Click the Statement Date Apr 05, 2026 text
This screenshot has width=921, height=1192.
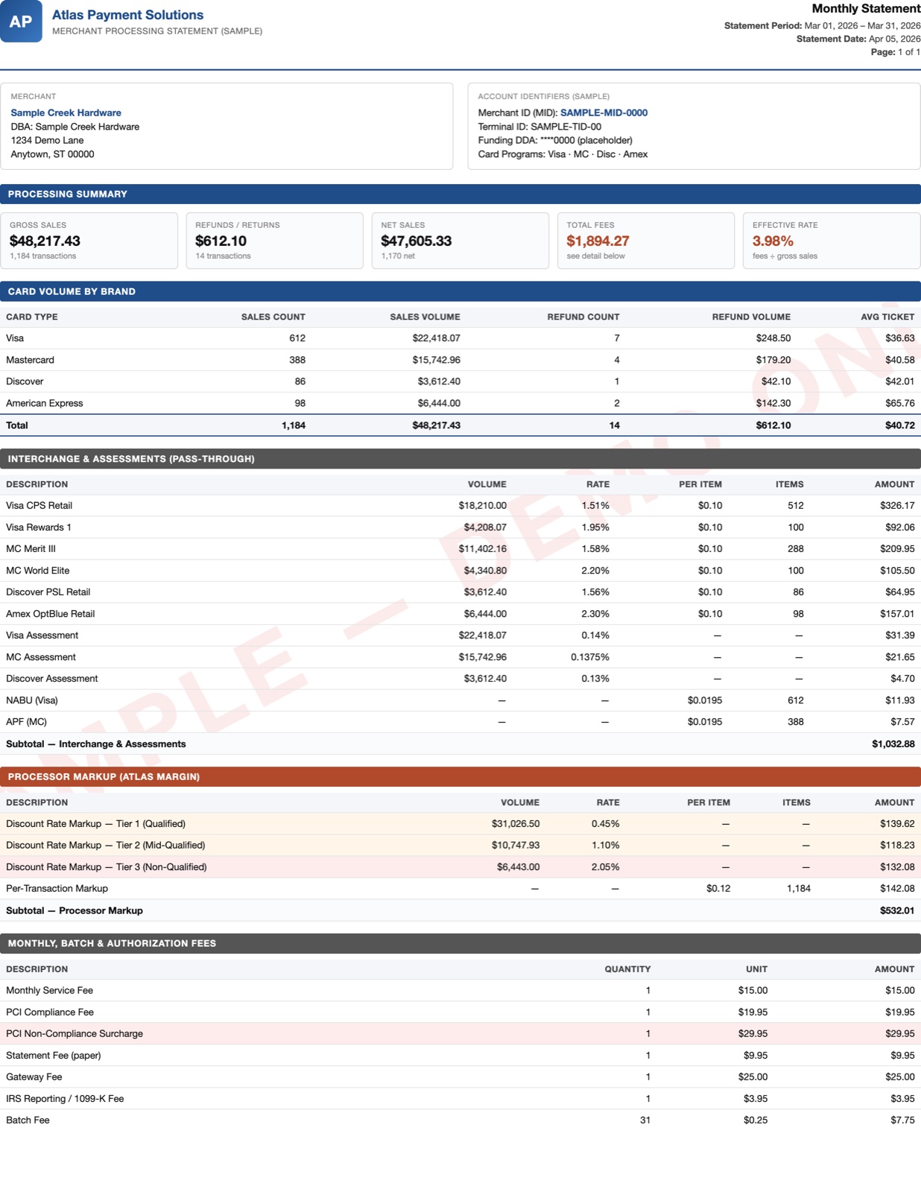(858, 39)
